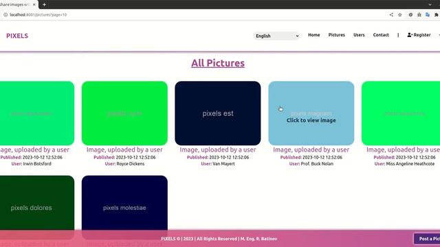
Task: Click the image title above Prof. Buck Nolan
Action: click(x=311, y=150)
